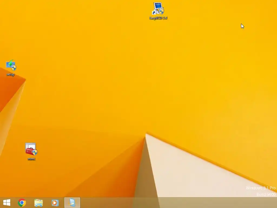
Task: Open File Explorer from the taskbar
Action: tap(38, 203)
